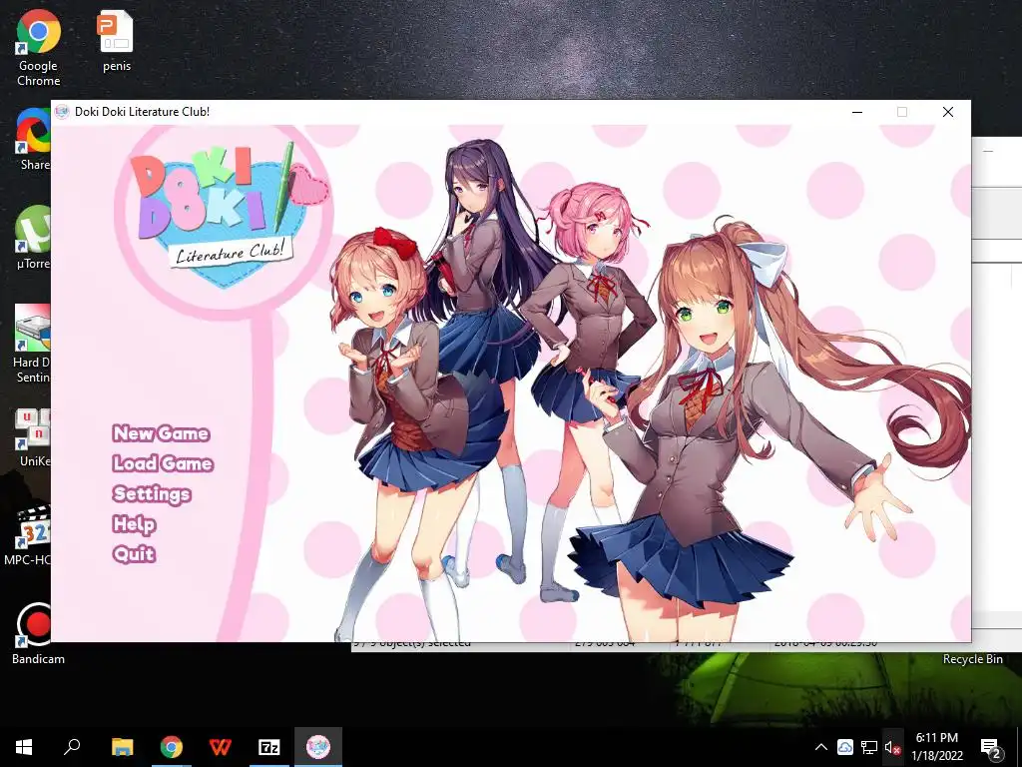Screen dimensions: 1022x767
Task: Open the taskbar search icon
Action: pos(72,747)
